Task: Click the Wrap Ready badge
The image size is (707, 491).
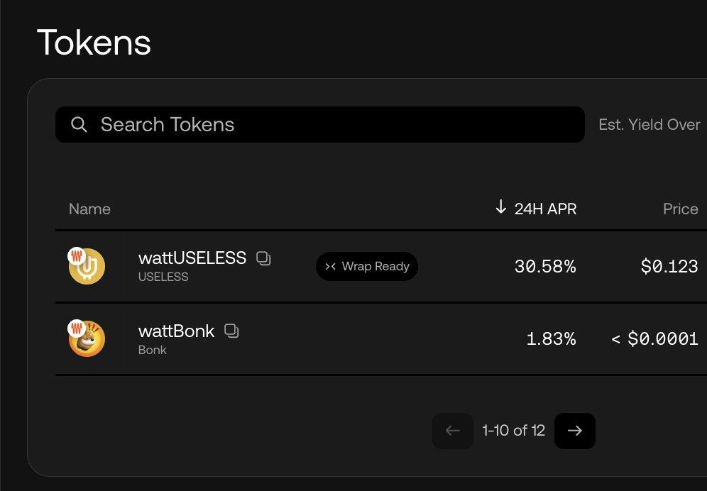Action: tap(367, 267)
